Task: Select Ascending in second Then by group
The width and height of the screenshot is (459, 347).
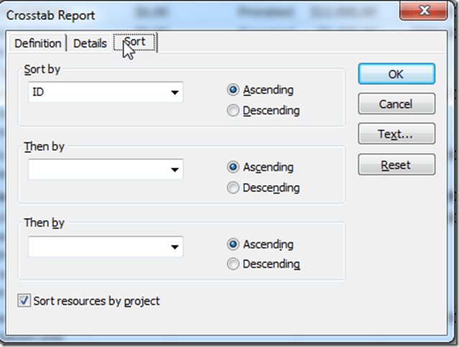Action: [233, 244]
